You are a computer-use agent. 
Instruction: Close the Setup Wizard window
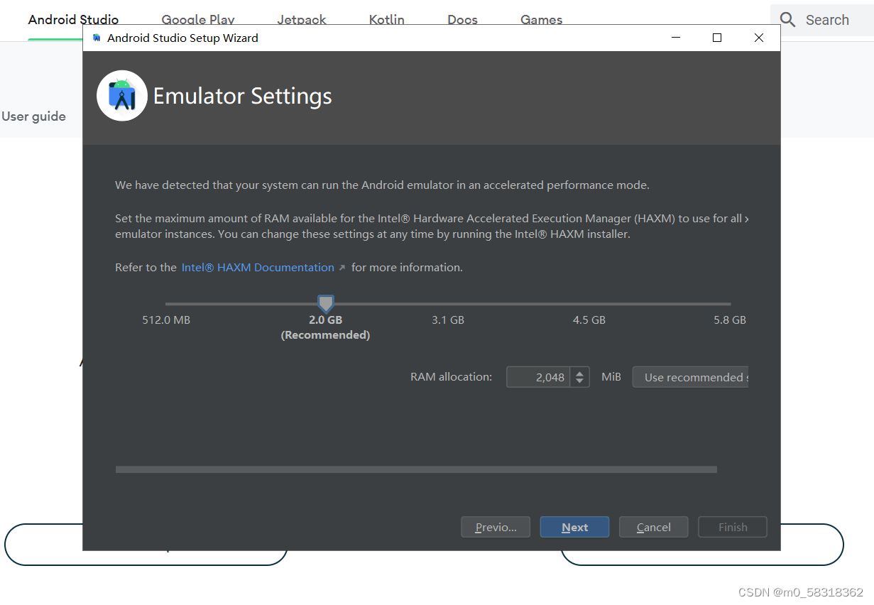(759, 38)
